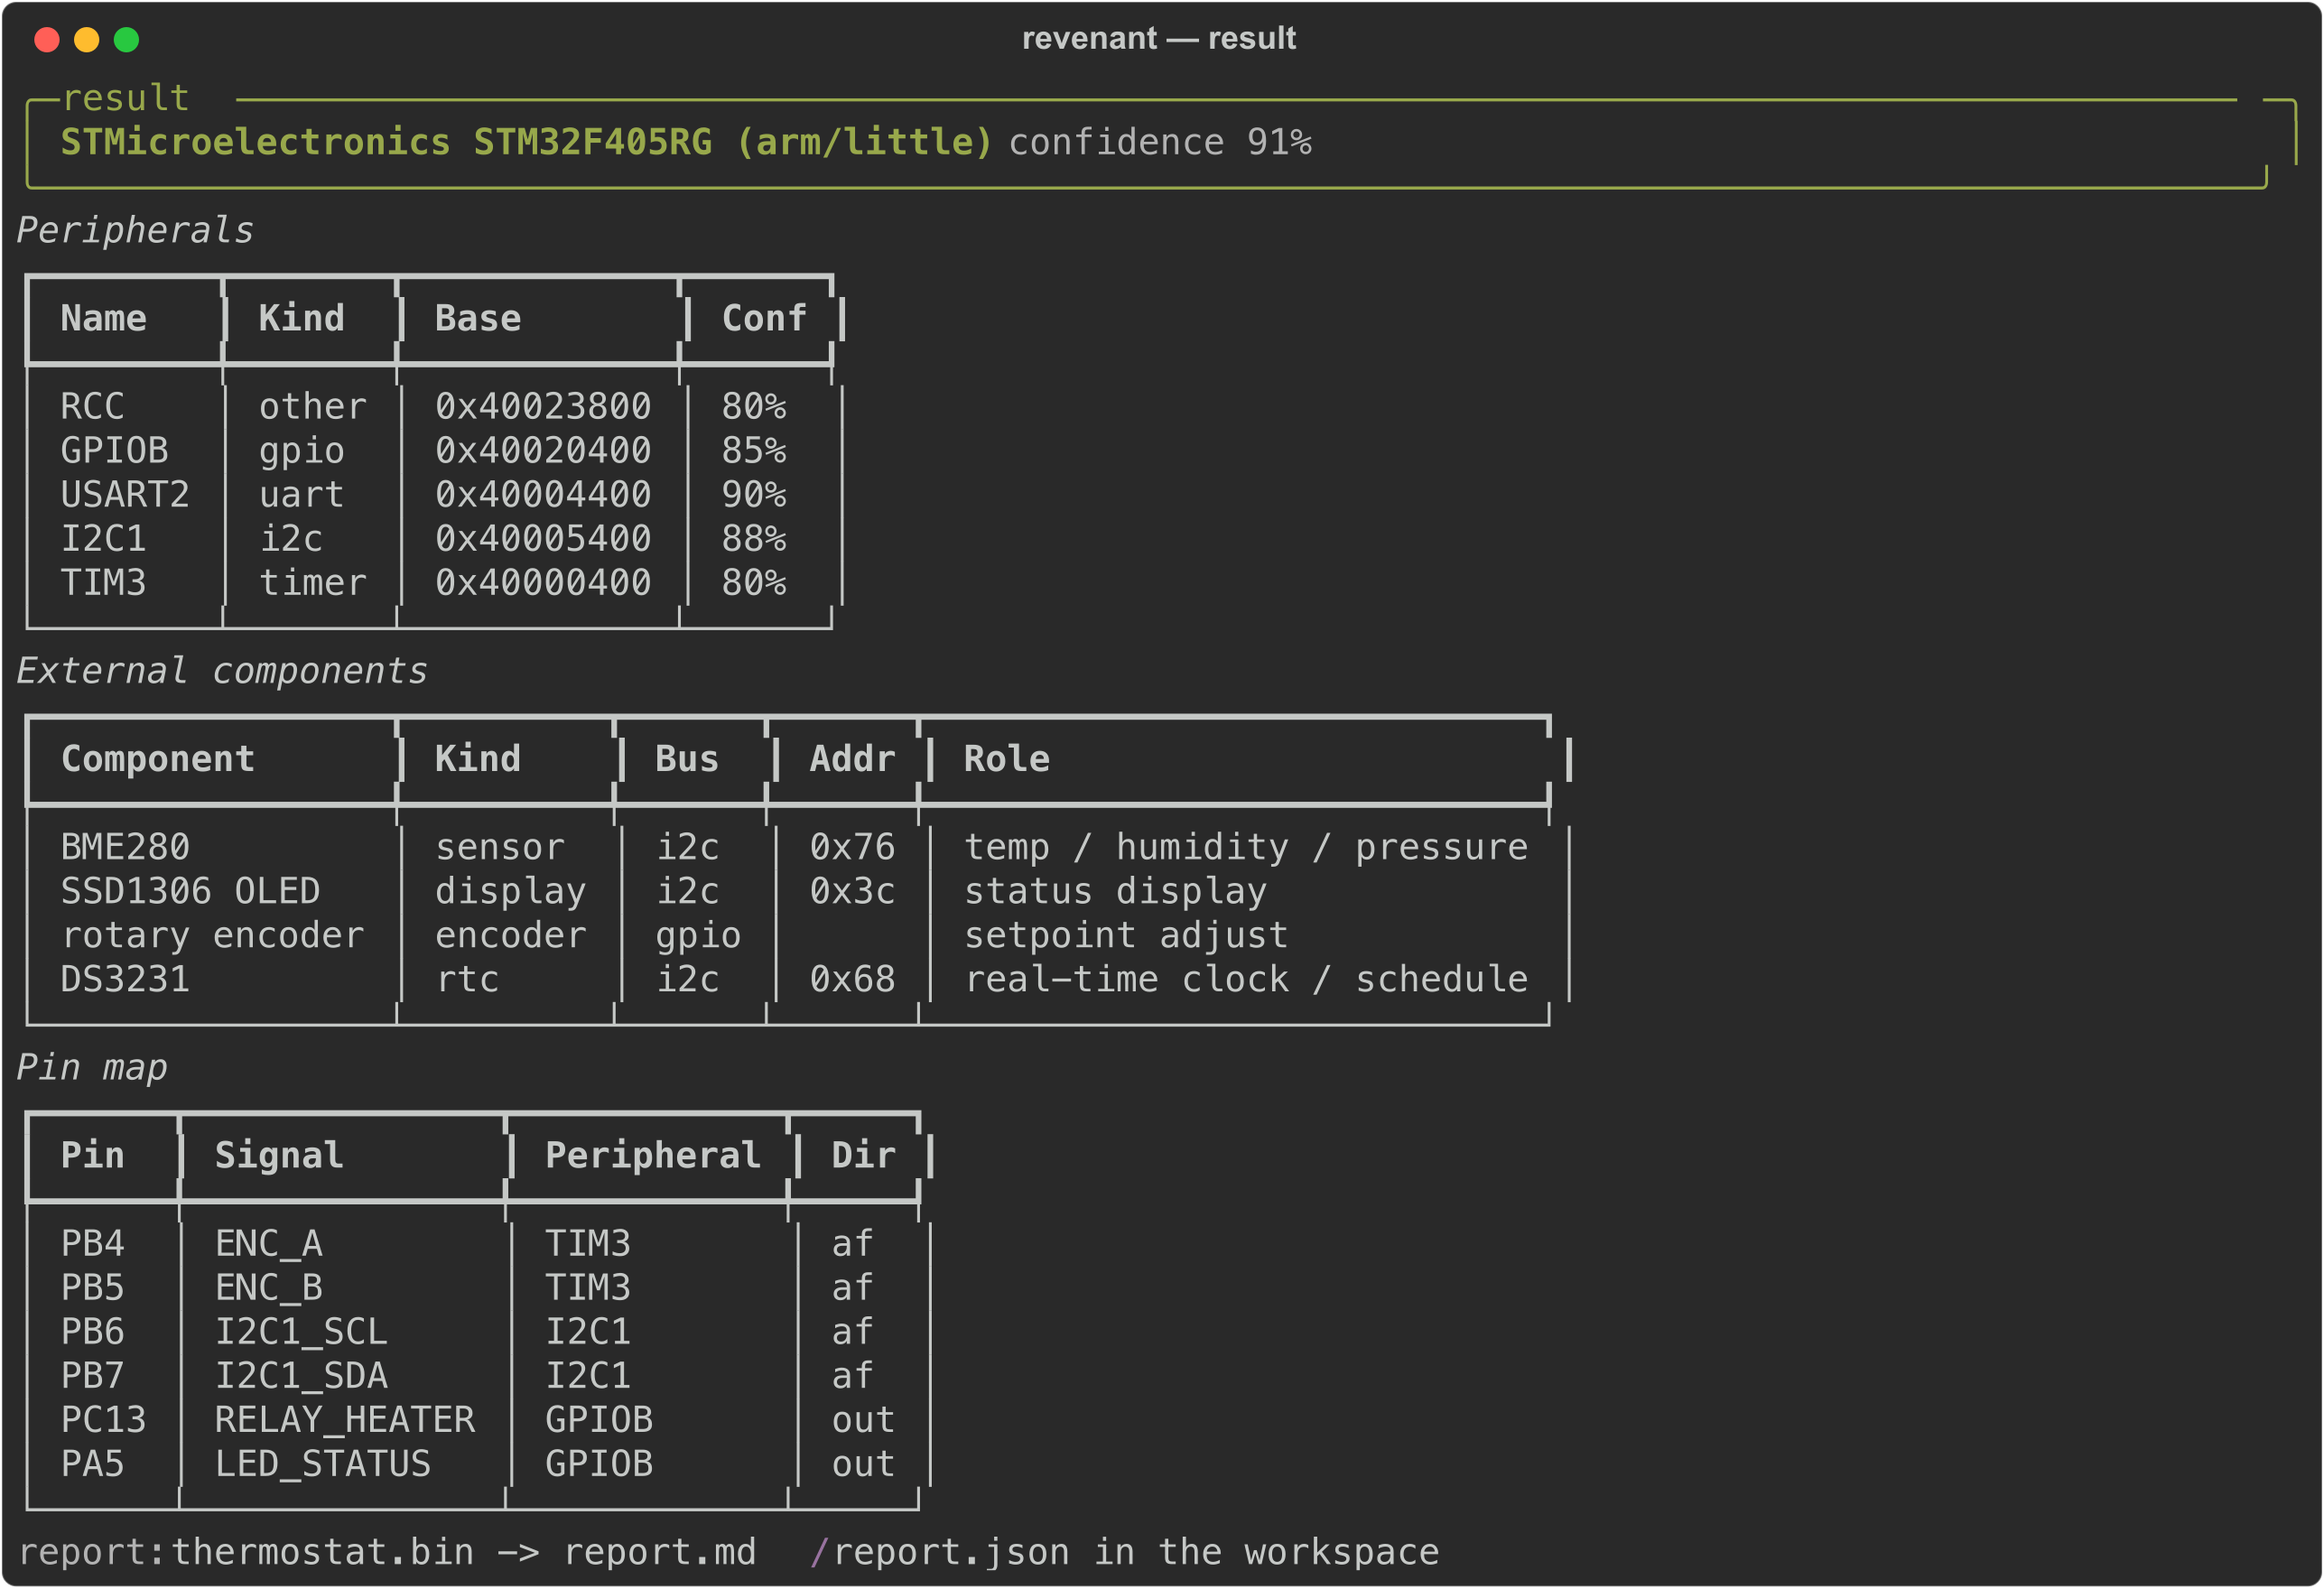Viewport: 2324px width, 1589px height.
Task: Select base address "0x40005400"
Action: 543,539
